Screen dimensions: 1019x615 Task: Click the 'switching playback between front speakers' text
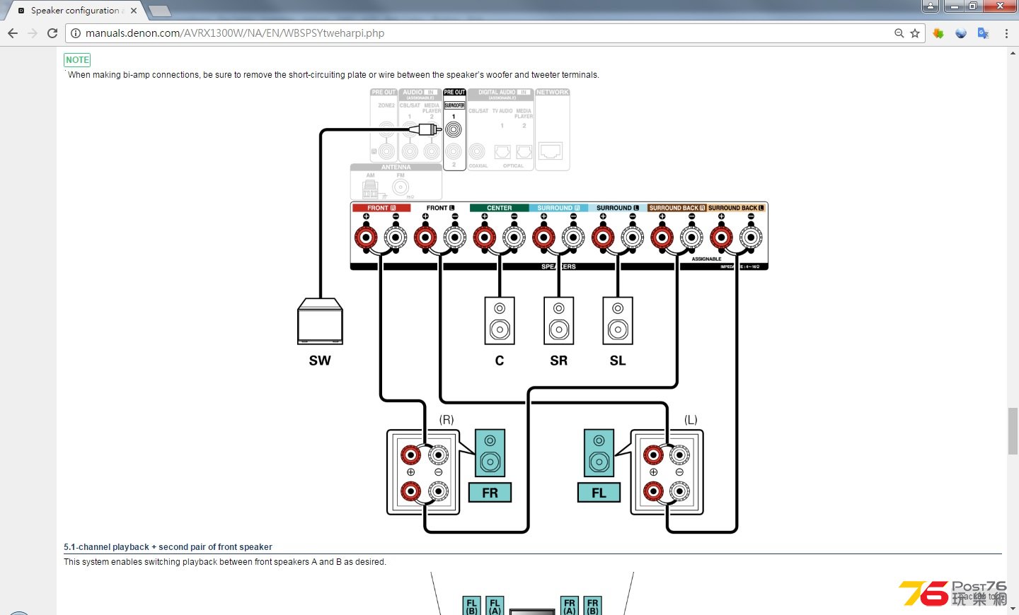pyautogui.click(x=225, y=562)
